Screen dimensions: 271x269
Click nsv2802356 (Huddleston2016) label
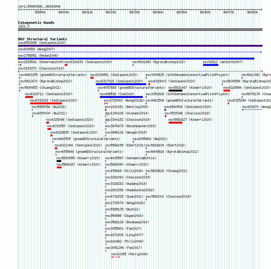coord(130,190)
